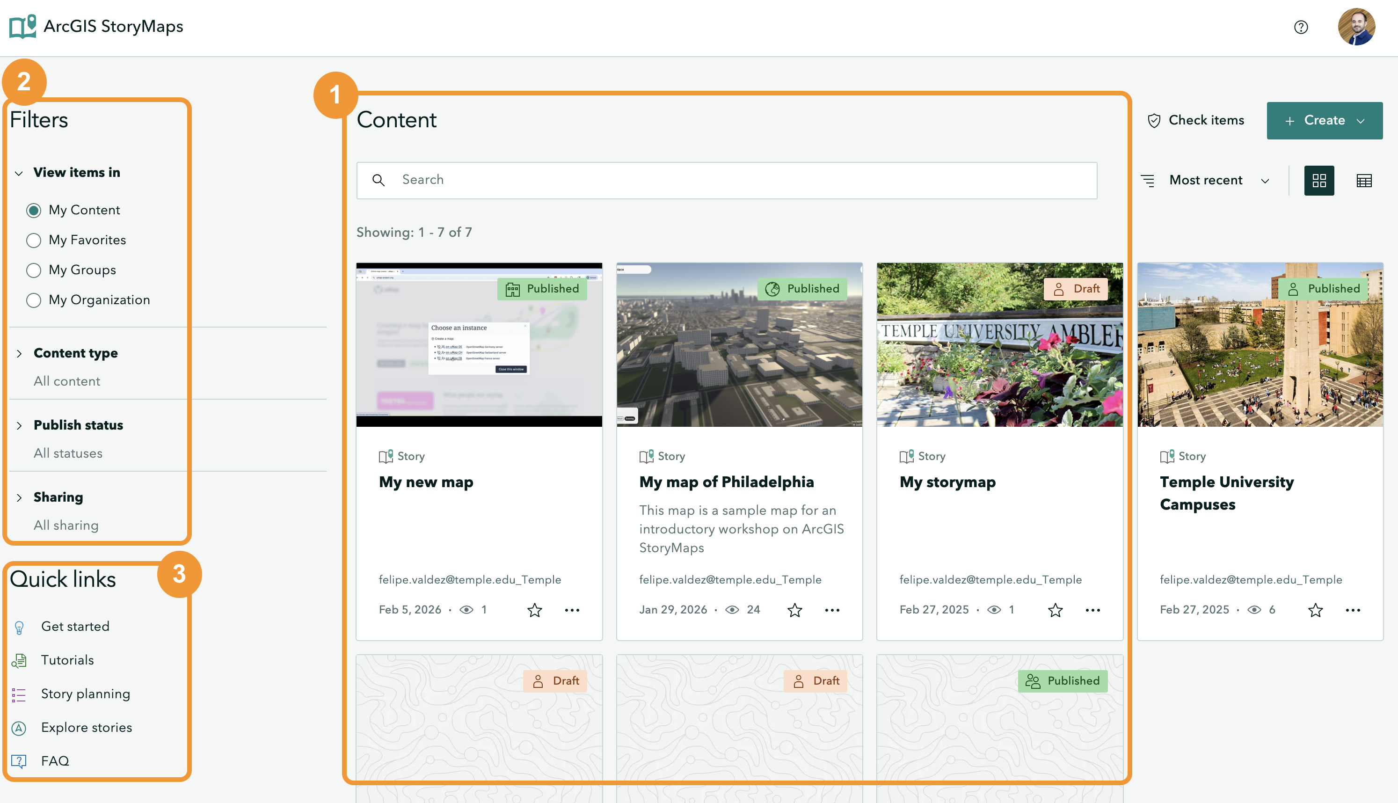
Task: Click the Jan 29, 2026 date
Action: [x=672, y=610]
